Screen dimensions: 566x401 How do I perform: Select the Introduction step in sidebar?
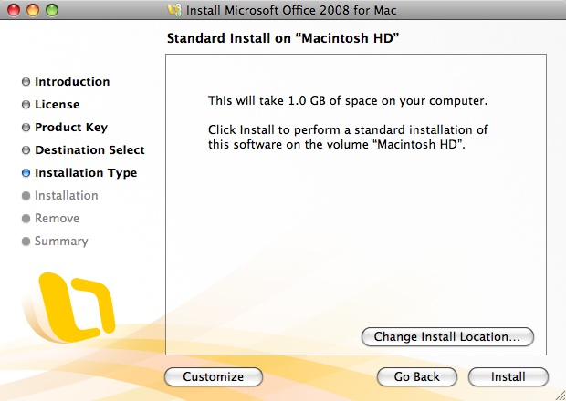[x=72, y=82]
